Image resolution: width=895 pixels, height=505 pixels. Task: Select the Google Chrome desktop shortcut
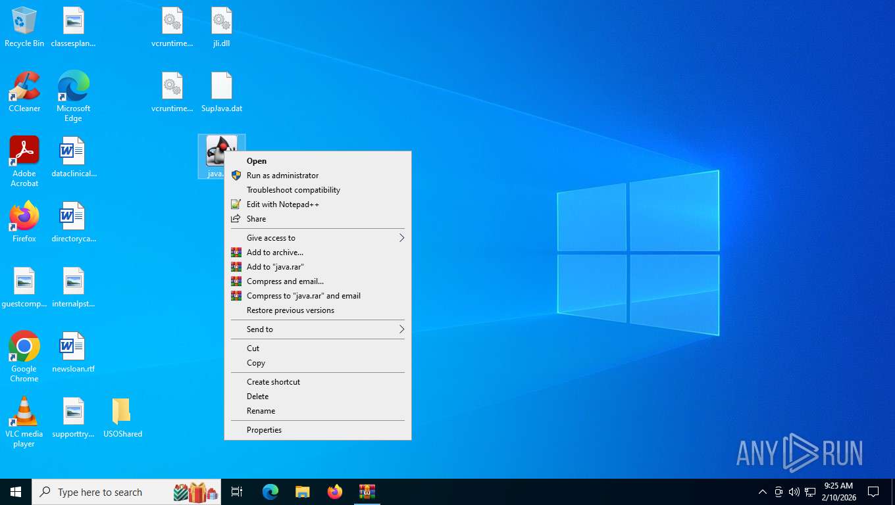[x=24, y=356]
